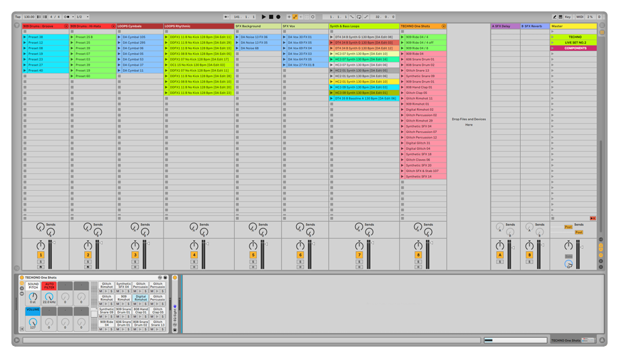Viewport: 619px width, 358px height.
Task: Select the B SFX Reverb return header
Action: [x=535, y=26]
